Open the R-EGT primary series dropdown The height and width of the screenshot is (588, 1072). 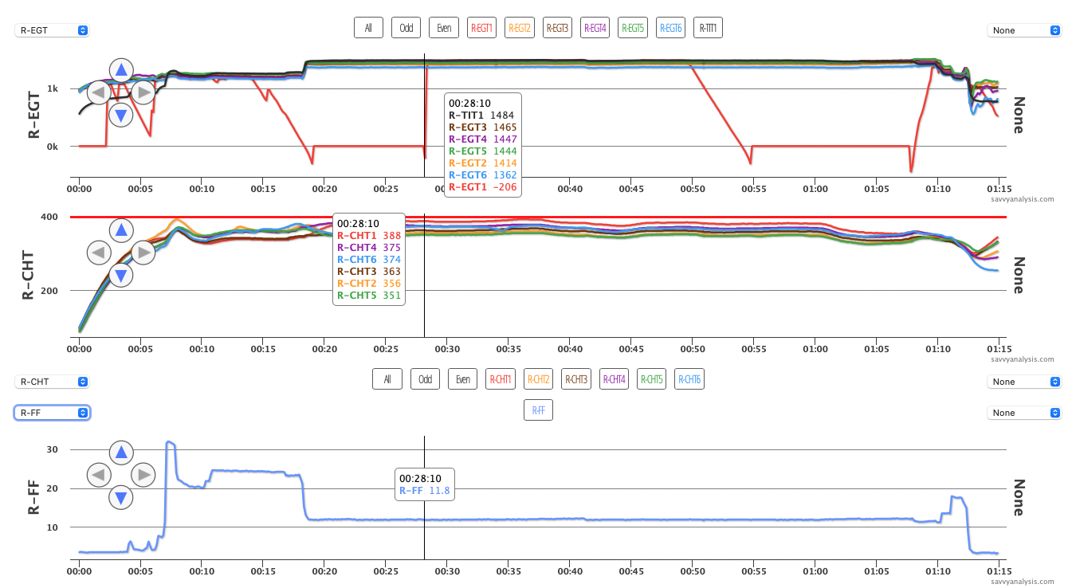point(52,30)
